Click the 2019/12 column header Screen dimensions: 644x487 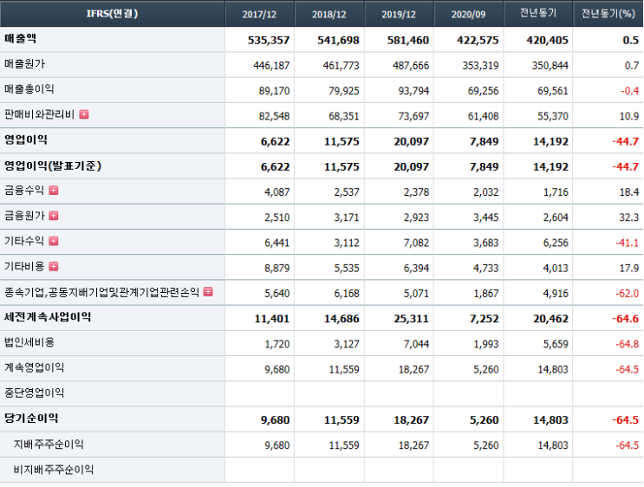click(x=400, y=14)
